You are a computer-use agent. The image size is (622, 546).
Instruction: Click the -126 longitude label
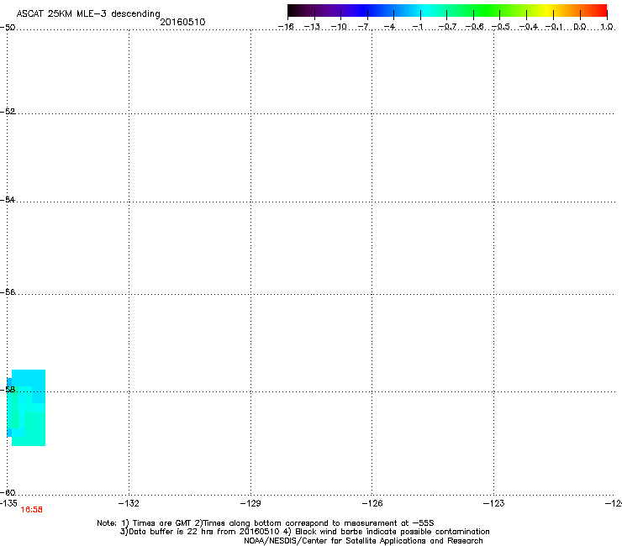click(x=372, y=503)
